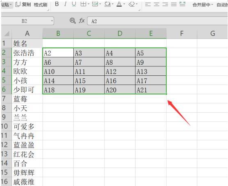The image size is (228, 186).
Task: Click the Copy (复制) icon
Action: tap(18, 5)
